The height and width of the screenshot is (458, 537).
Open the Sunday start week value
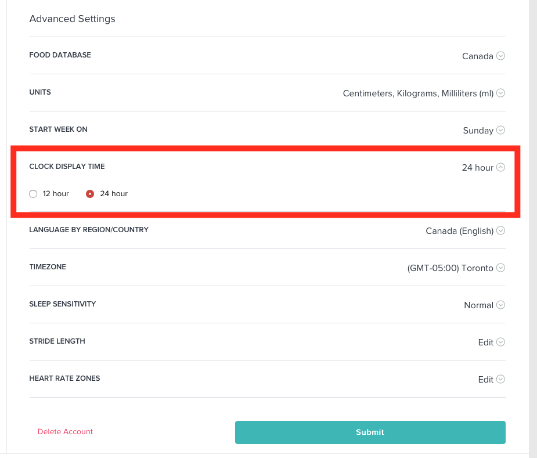[478, 131]
